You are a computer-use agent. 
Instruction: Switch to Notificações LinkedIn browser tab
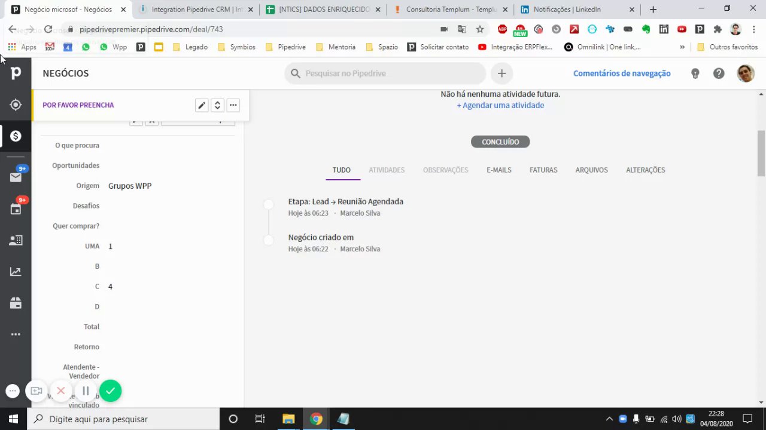click(x=577, y=10)
